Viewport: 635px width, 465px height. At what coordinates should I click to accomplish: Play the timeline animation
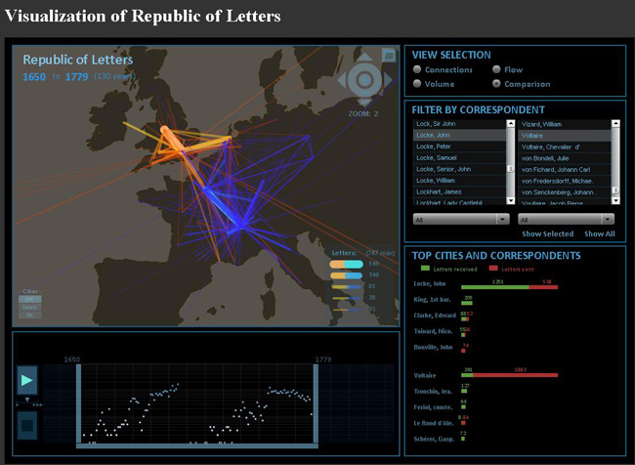[26, 379]
